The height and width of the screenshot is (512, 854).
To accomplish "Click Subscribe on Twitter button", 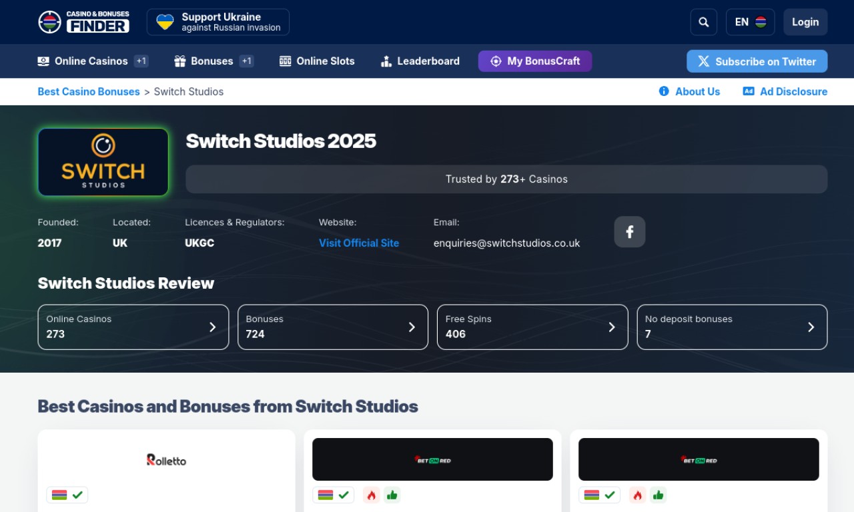I will coord(757,61).
